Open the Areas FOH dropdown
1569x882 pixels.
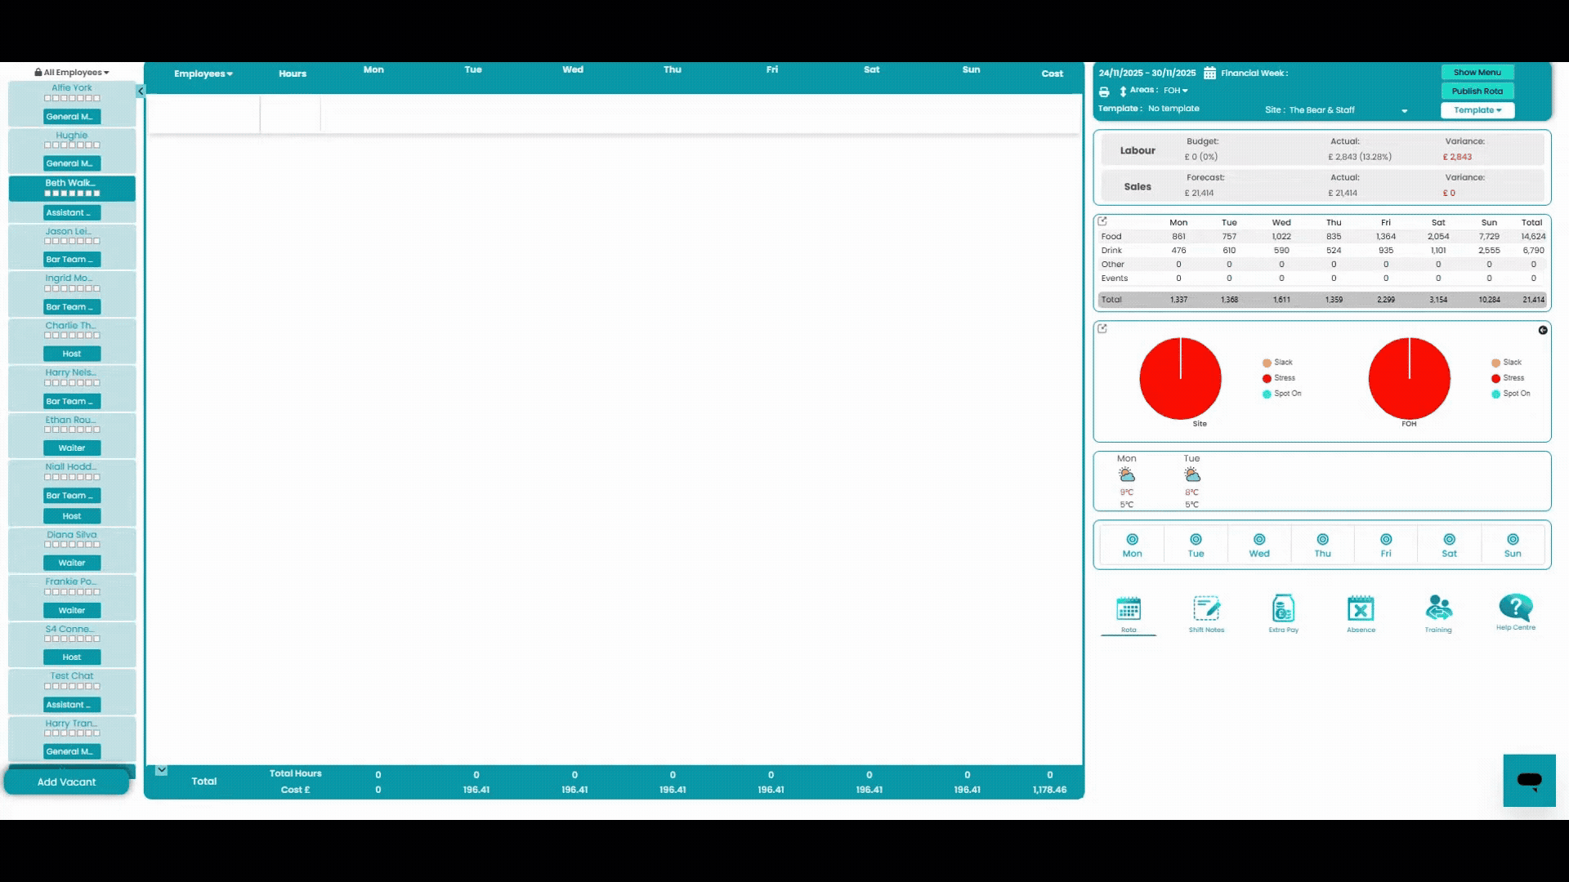coord(1175,91)
